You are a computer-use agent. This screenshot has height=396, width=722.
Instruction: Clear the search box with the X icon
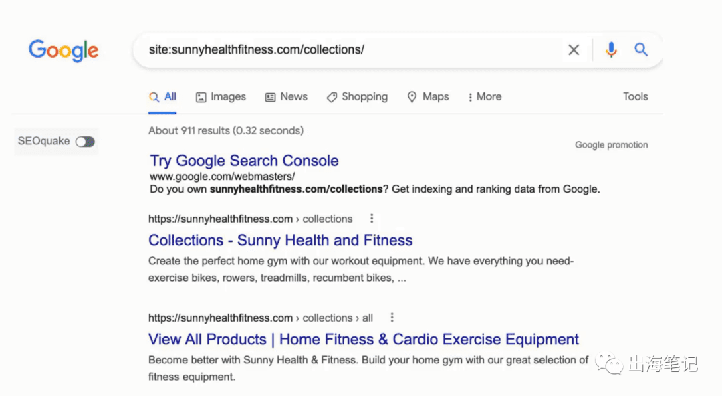coord(574,50)
